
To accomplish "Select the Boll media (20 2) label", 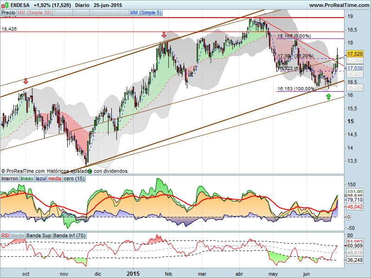I will (109, 13).
